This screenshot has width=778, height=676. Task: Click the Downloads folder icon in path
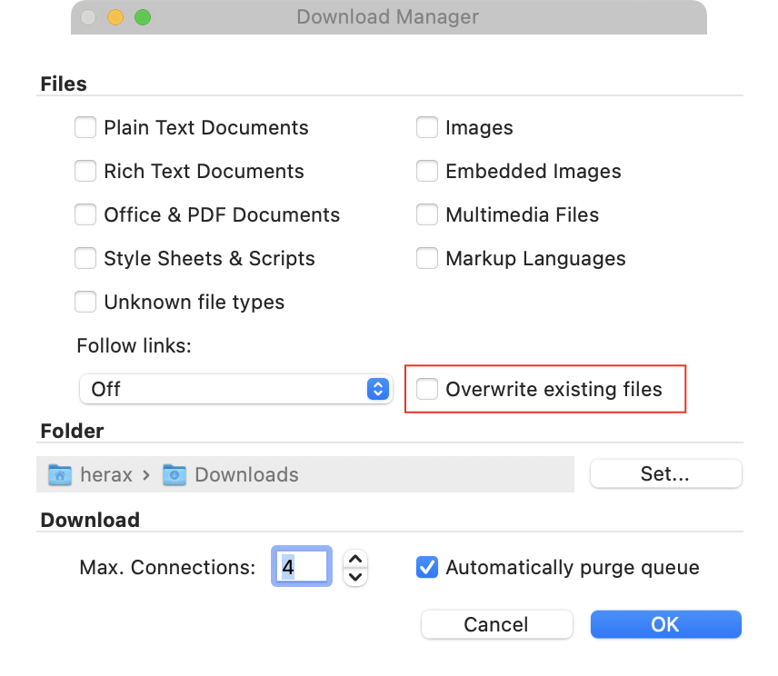tap(175, 475)
